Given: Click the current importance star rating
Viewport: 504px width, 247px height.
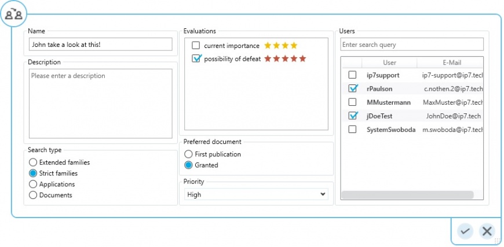Looking at the screenshot, I should coord(280,46).
